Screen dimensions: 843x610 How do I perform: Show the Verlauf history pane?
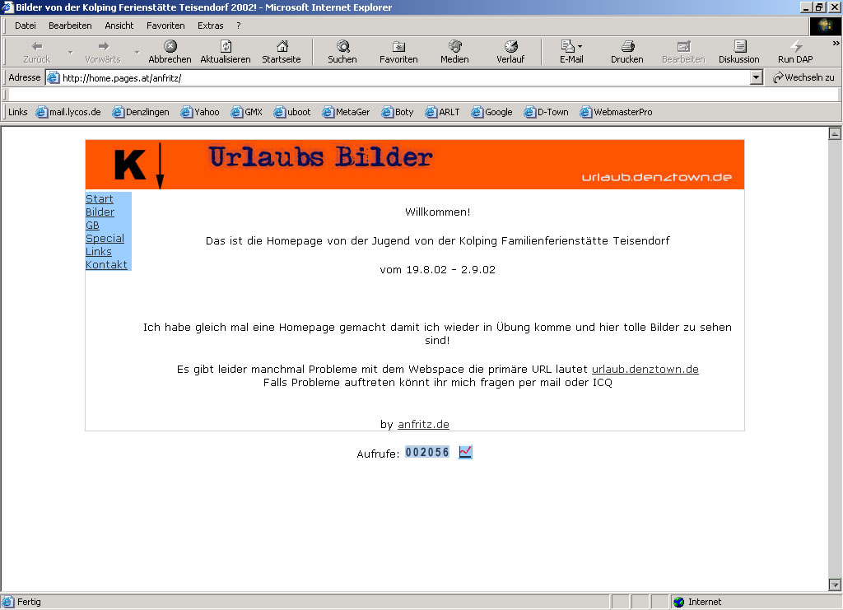point(510,52)
